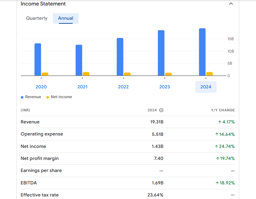
Task: Click the 2024 blue revenue bar
Action: point(202,52)
